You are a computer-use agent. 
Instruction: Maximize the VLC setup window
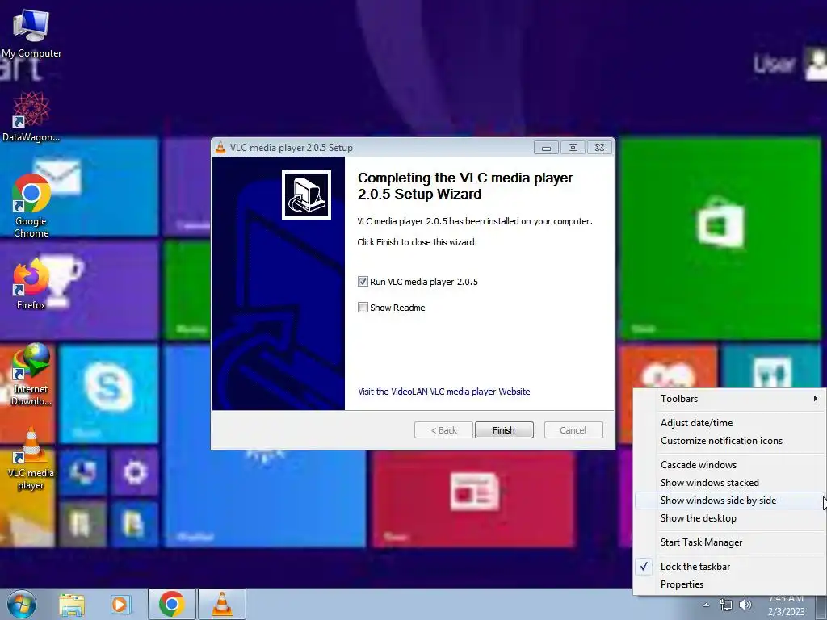(573, 148)
